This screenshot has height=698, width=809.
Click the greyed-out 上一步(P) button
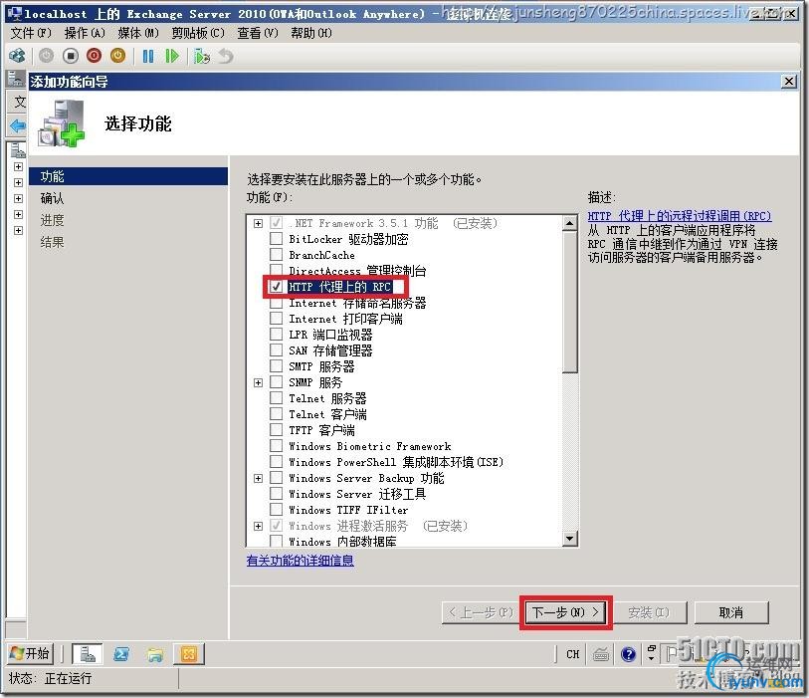(481, 612)
